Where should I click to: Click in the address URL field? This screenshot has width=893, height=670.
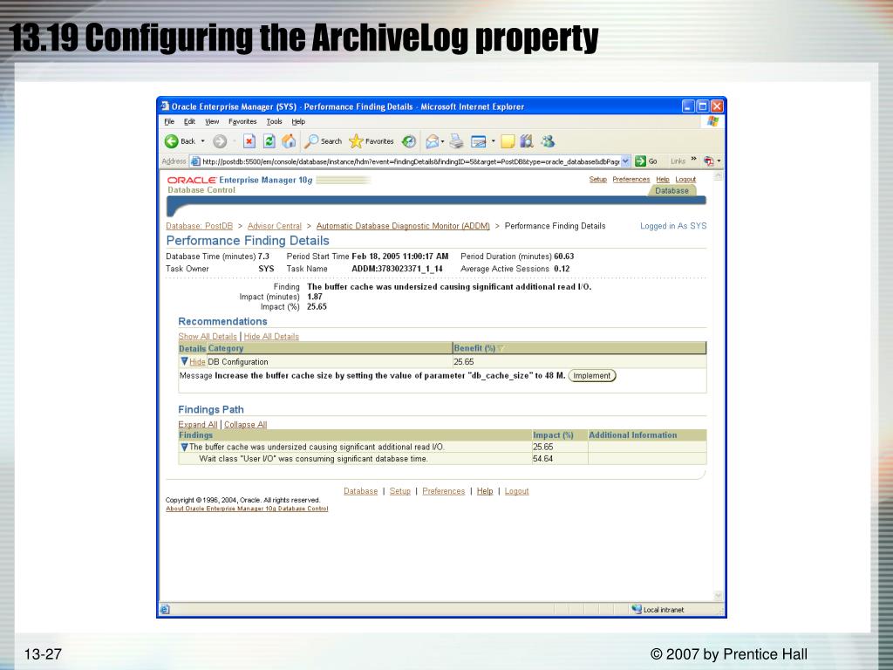click(410, 161)
